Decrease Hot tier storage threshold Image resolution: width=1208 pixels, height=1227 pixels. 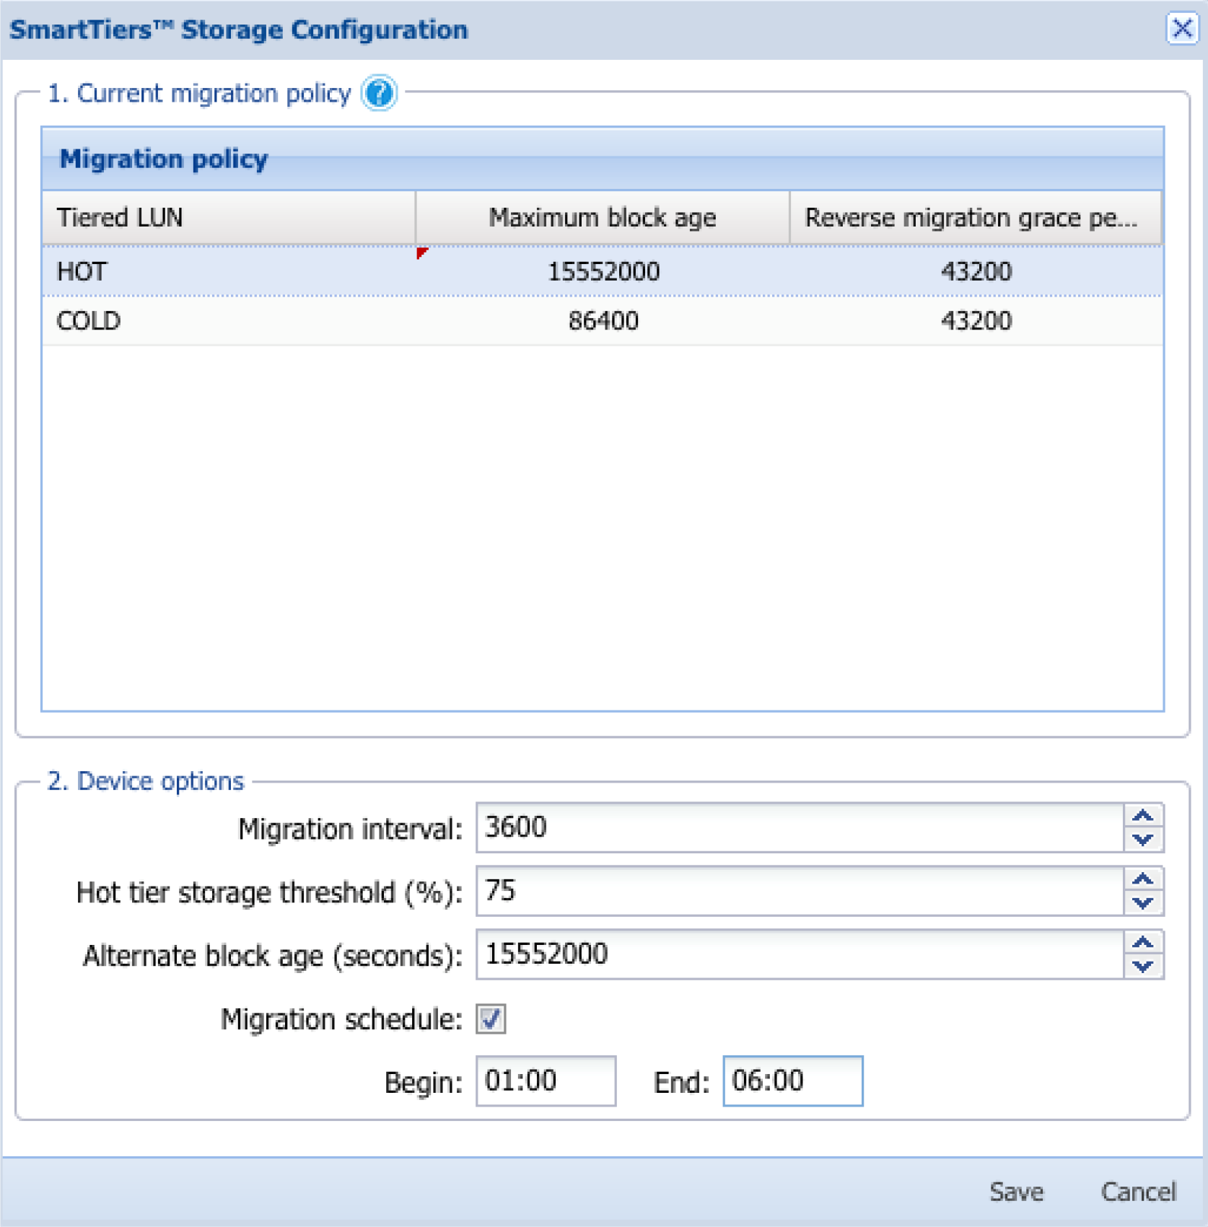(1142, 903)
